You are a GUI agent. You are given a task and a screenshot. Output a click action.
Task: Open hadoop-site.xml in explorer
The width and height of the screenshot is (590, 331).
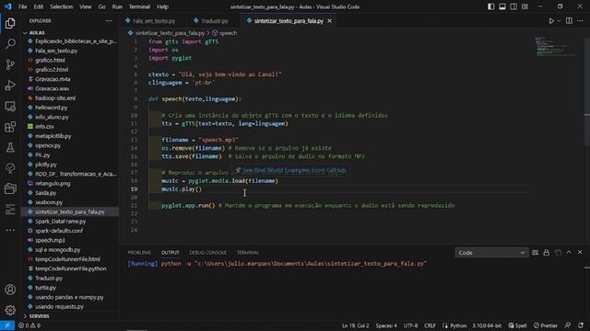click(55, 98)
